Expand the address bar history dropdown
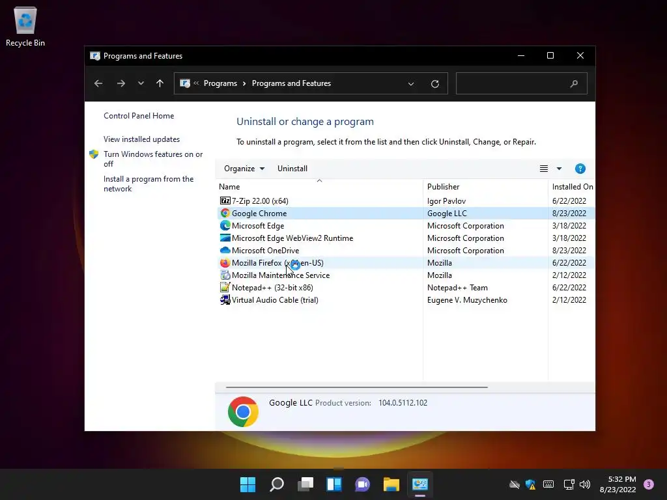The height and width of the screenshot is (500, 667). (x=411, y=84)
